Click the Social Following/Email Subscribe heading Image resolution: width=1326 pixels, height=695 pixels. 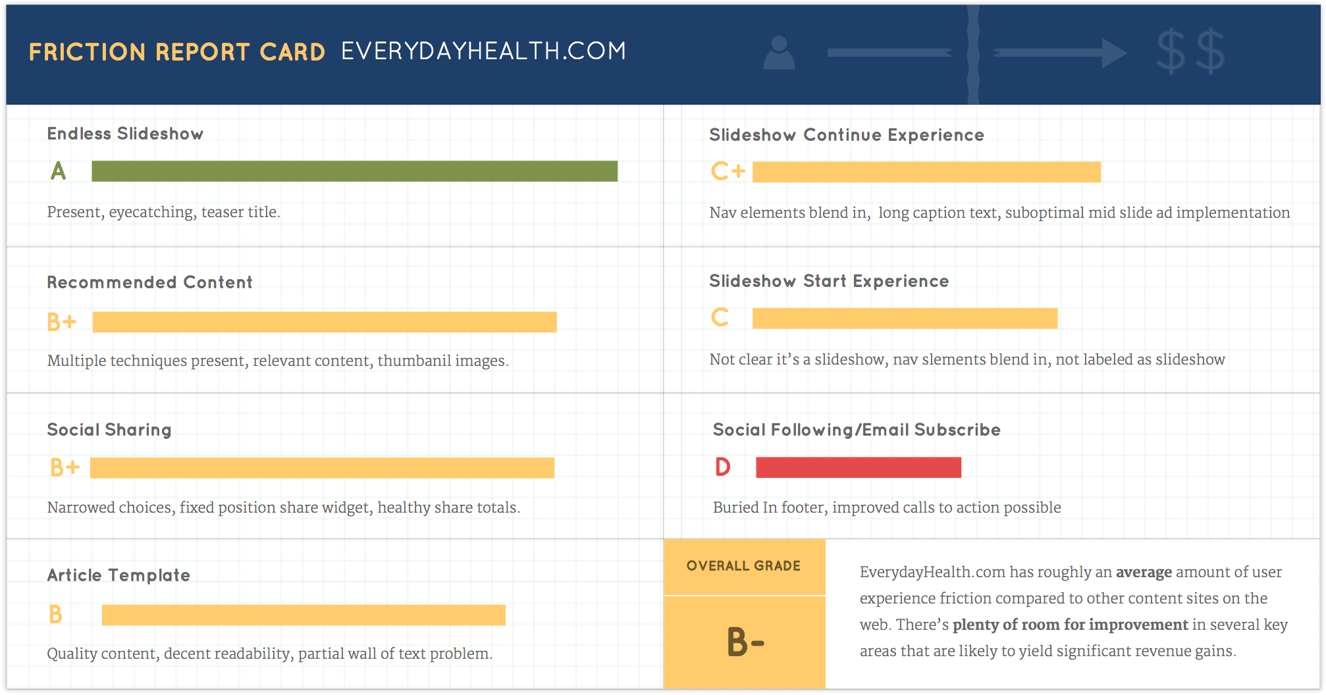[x=857, y=430]
